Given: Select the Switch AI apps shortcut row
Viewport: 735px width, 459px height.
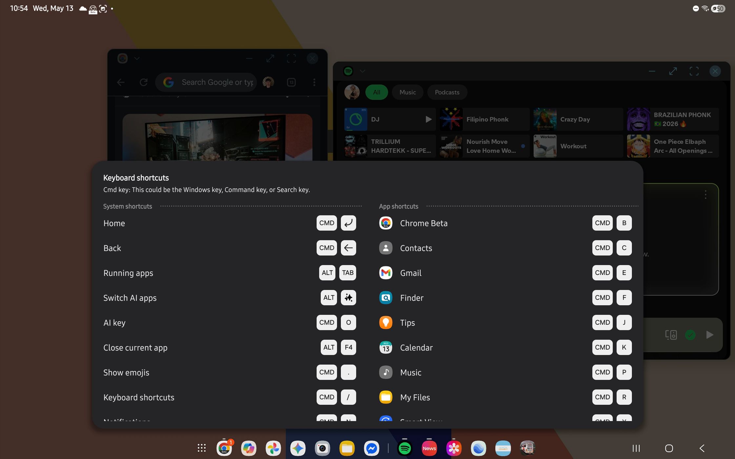Looking at the screenshot, I should 230,298.
